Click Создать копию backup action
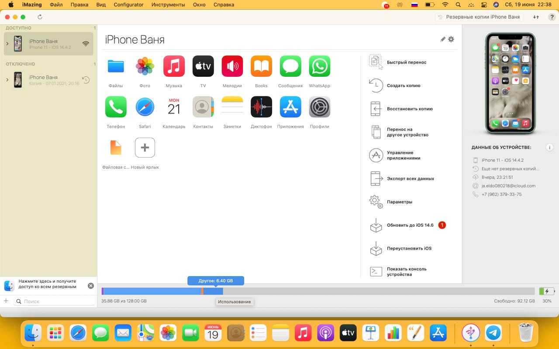 pos(404,86)
